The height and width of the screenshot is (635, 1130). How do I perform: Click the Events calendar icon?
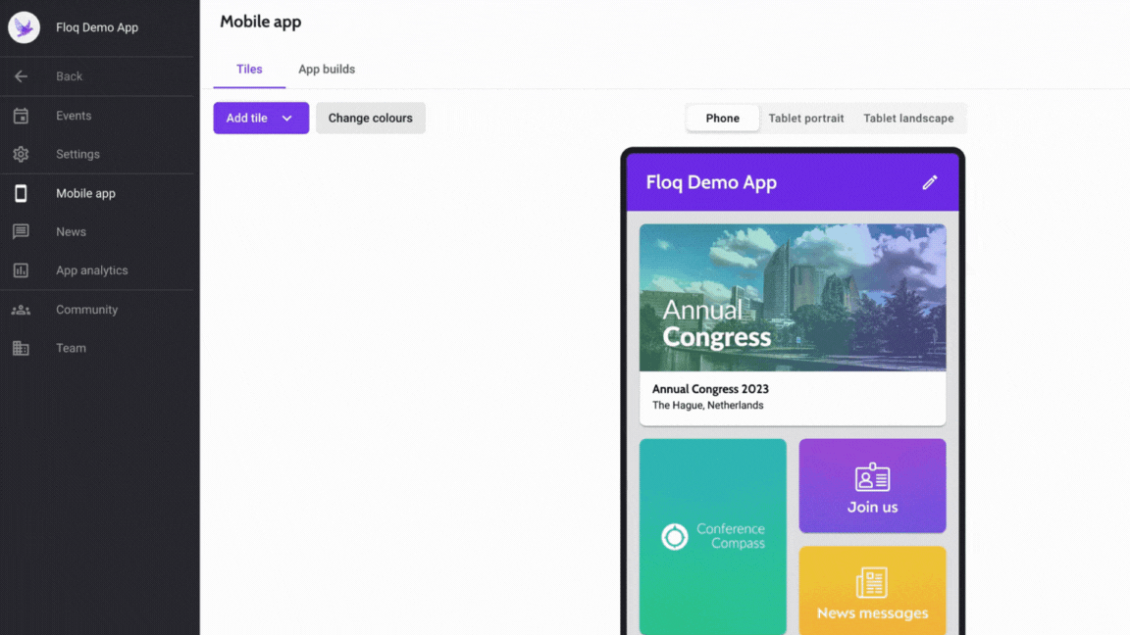coord(21,116)
